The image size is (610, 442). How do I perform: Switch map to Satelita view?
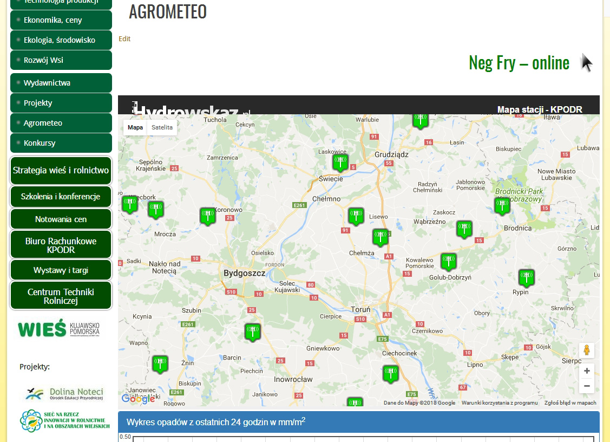[x=162, y=127]
